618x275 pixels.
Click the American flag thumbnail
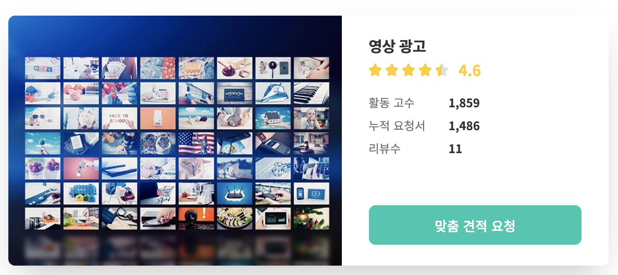coord(196,143)
